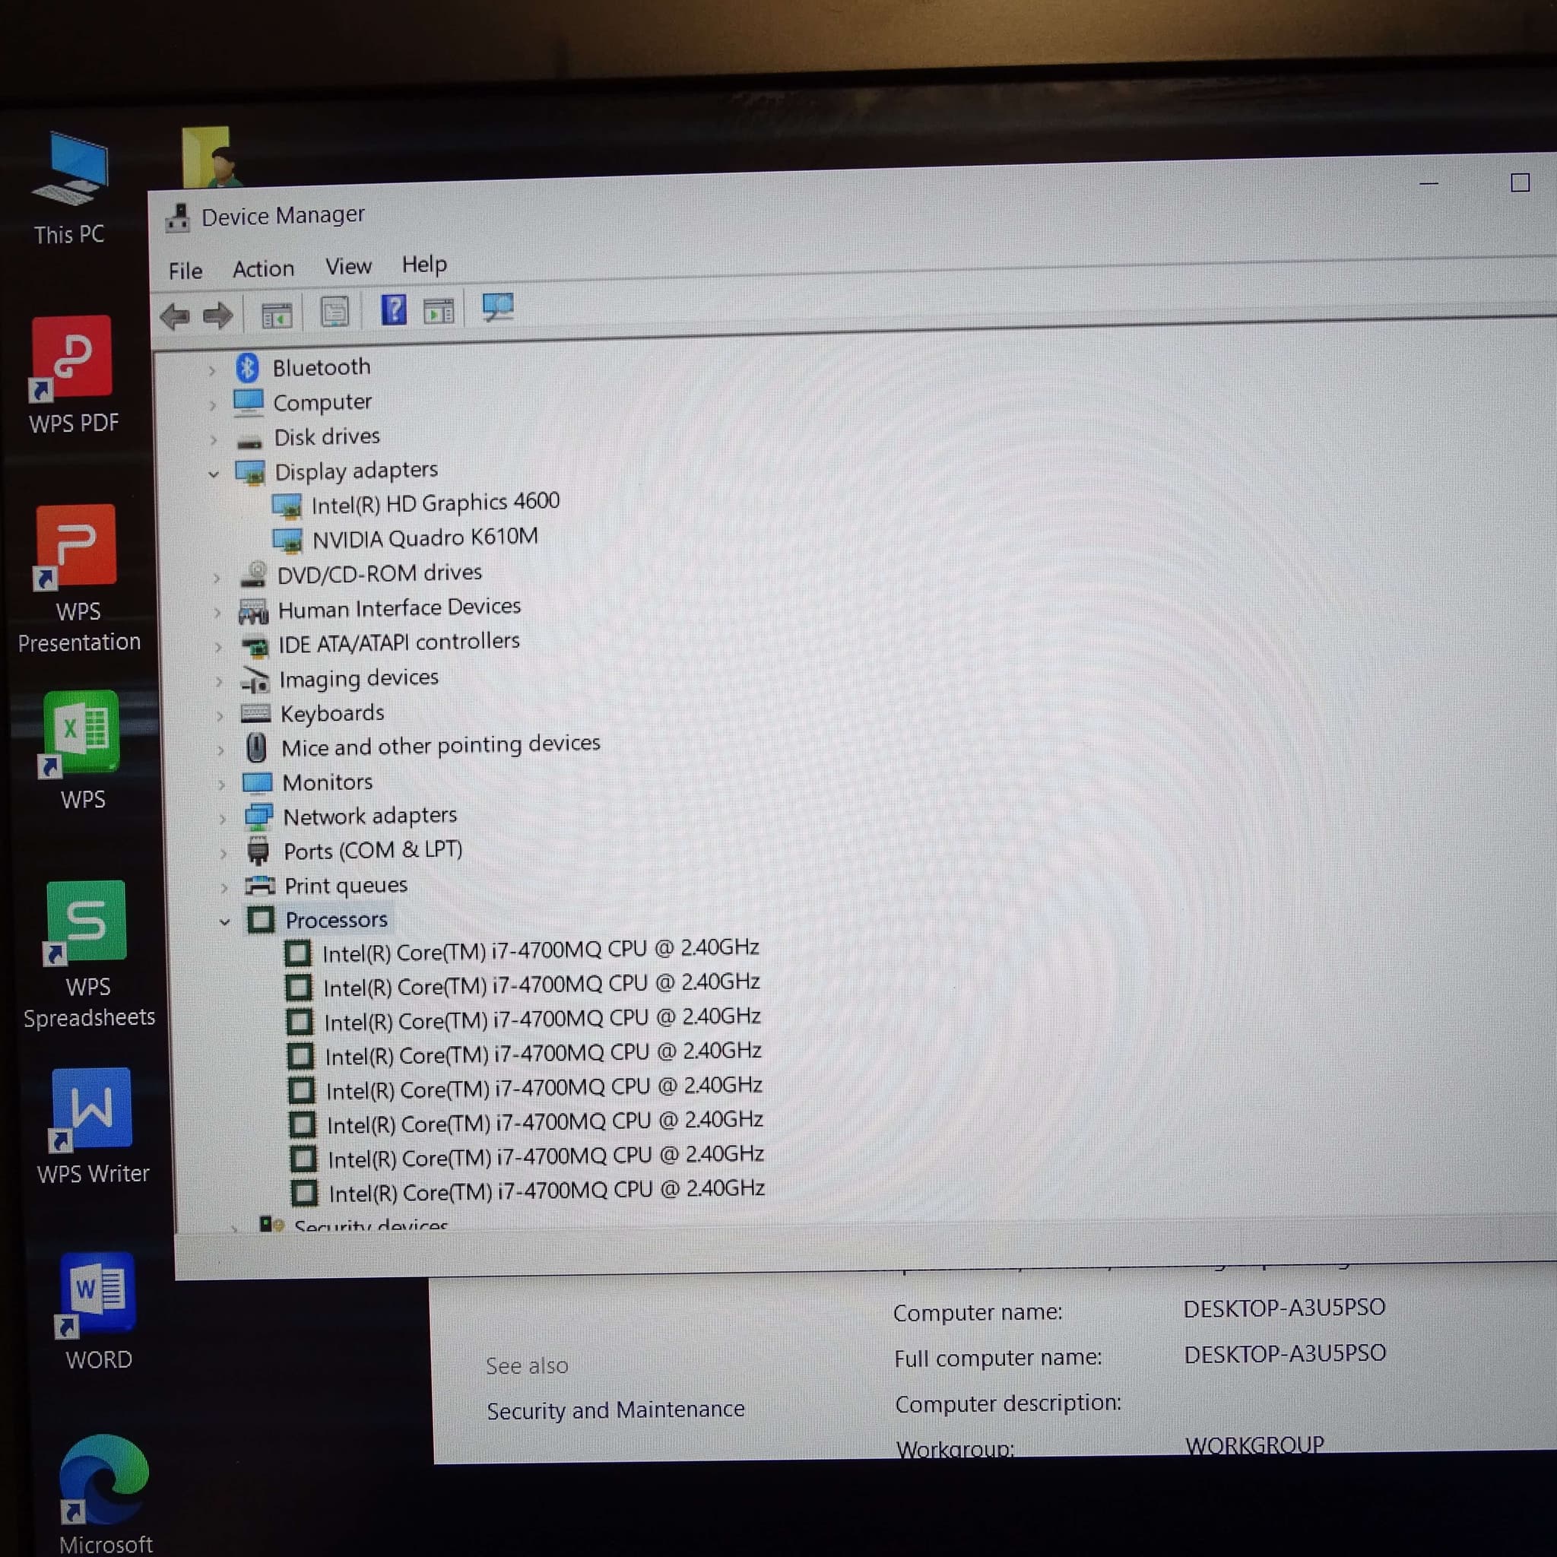Click the Back arrow toolbar icon

coord(176,317)
